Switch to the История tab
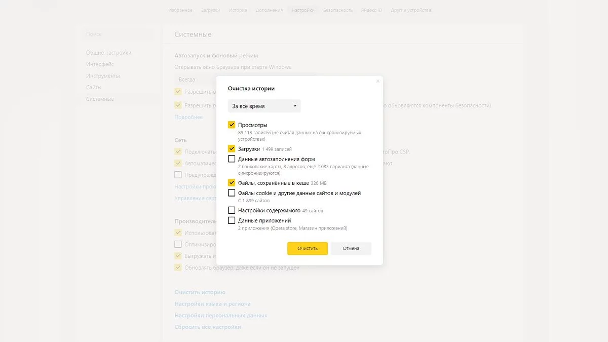 (238, 10)
